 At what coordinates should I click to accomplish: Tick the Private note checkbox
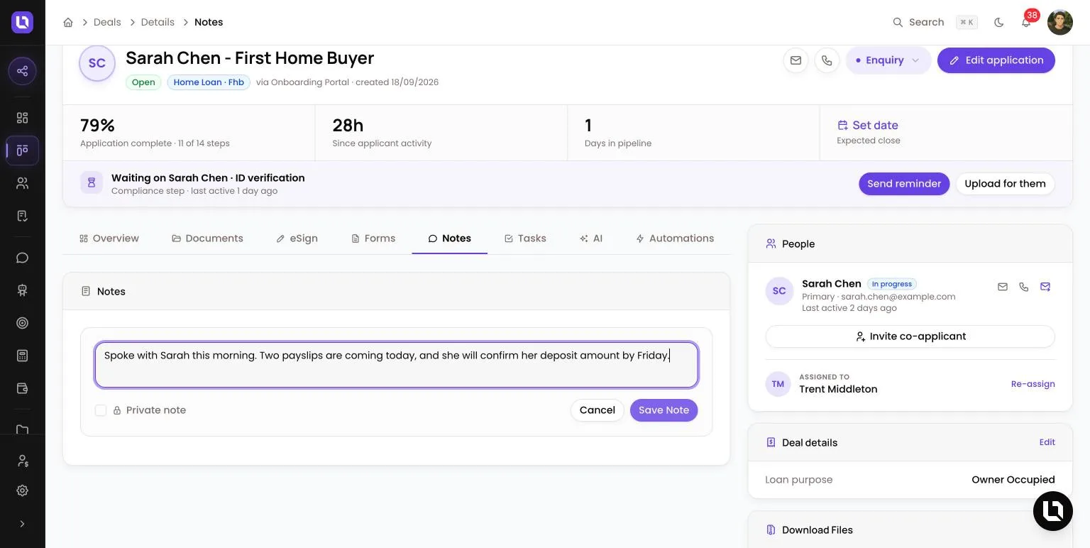pos(101,410)
